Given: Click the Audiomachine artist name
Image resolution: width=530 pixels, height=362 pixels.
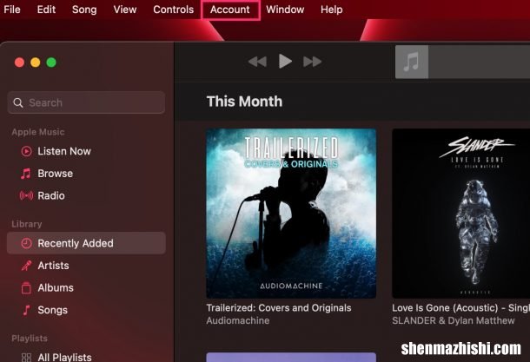Looking at the screenshot, I should [238, 320].
